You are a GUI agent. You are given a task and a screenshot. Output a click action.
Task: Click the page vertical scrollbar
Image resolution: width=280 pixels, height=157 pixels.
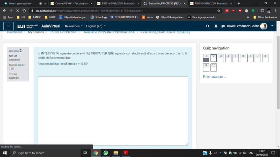point(278,73)
